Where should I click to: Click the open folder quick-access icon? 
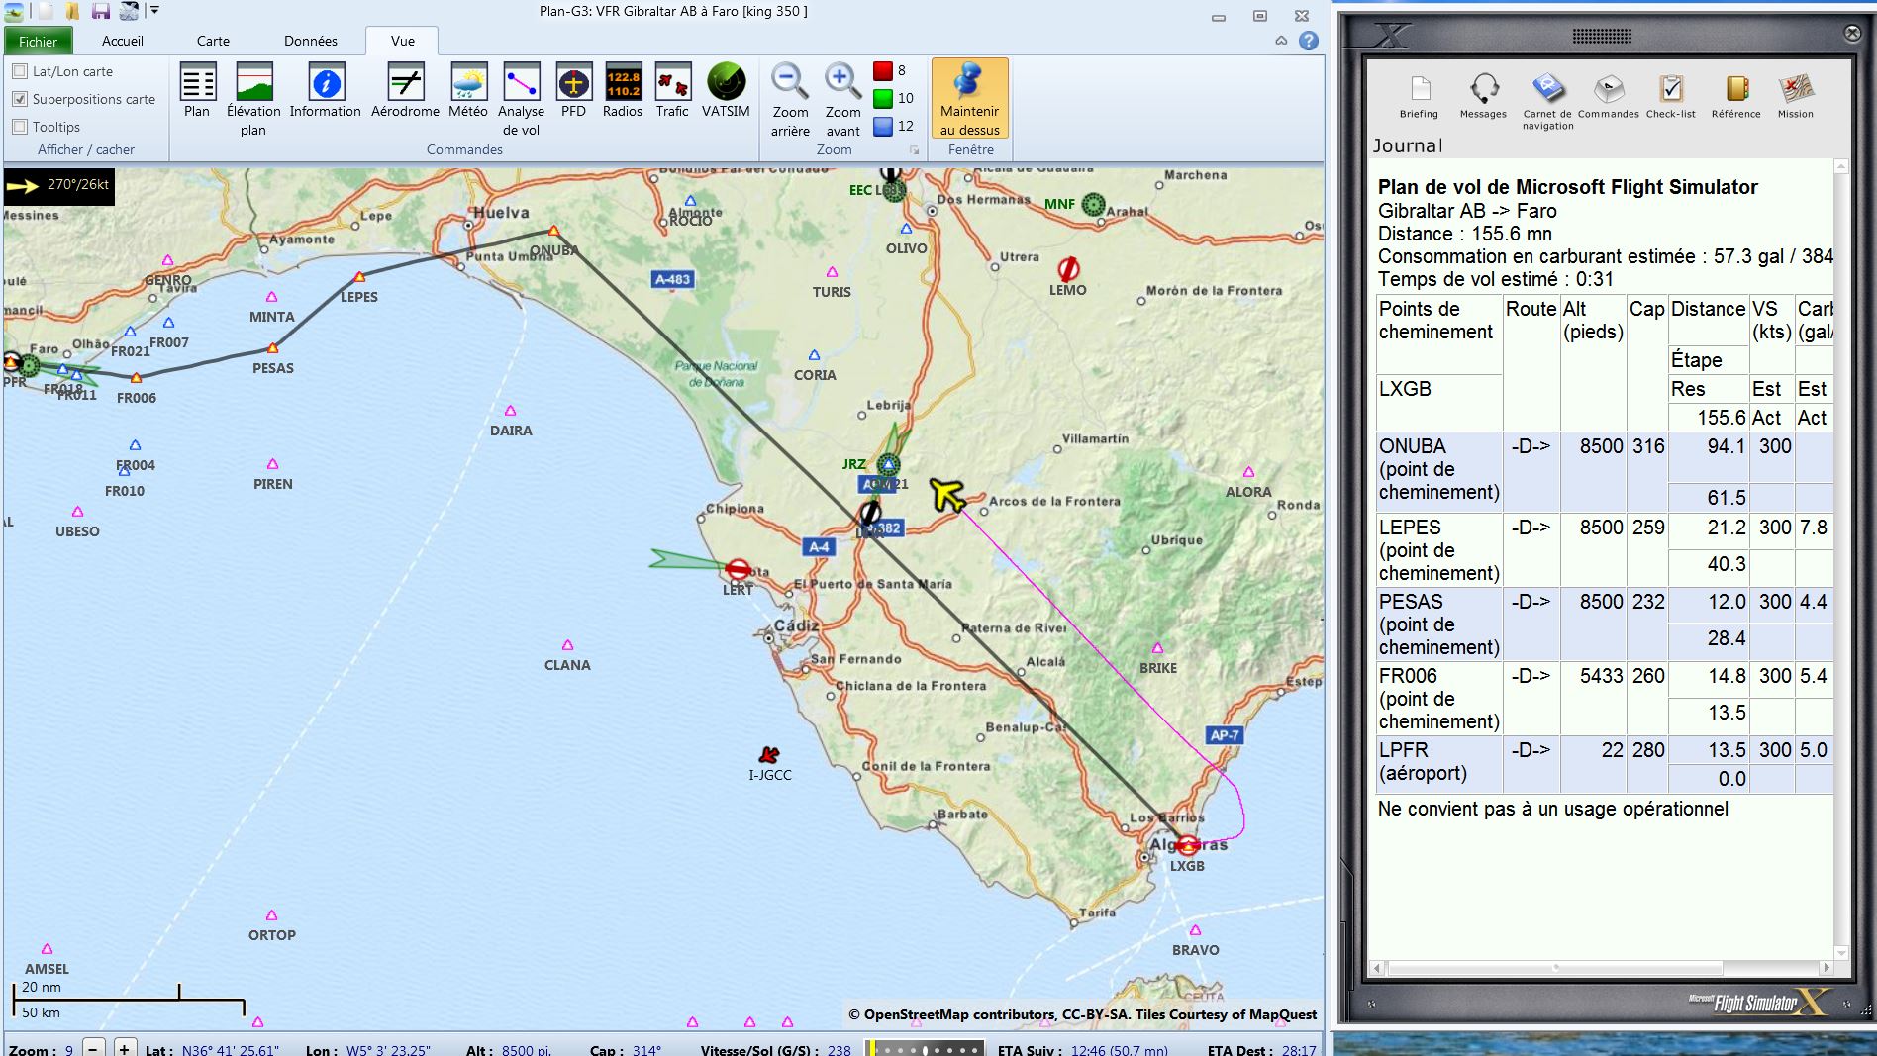pos(72,11)
